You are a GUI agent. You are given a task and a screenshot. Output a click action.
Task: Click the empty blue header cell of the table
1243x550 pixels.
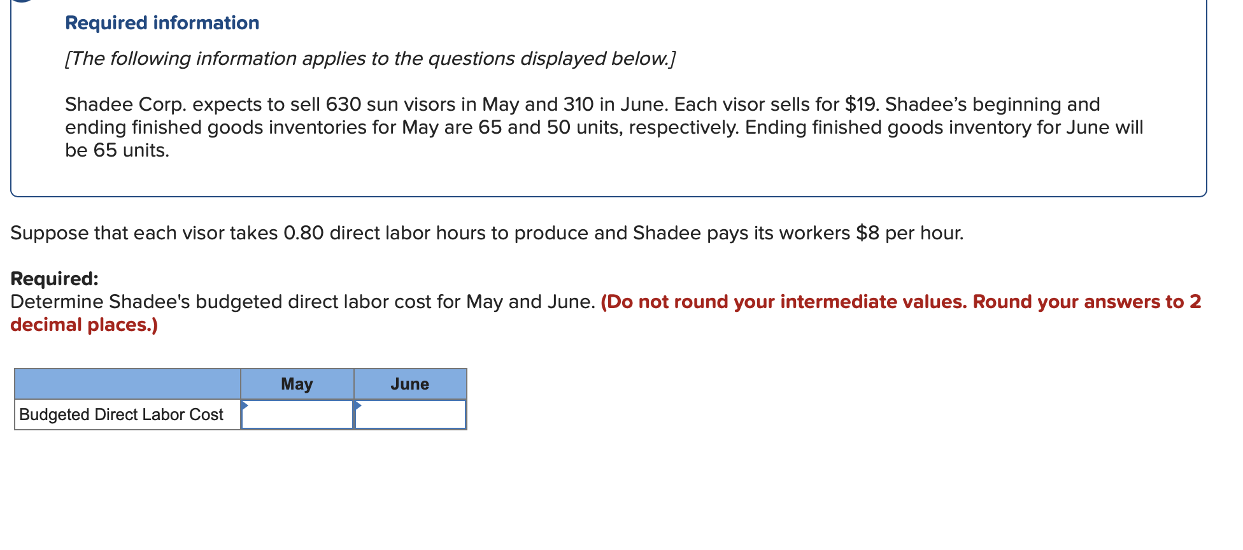[x=127, y=383]
